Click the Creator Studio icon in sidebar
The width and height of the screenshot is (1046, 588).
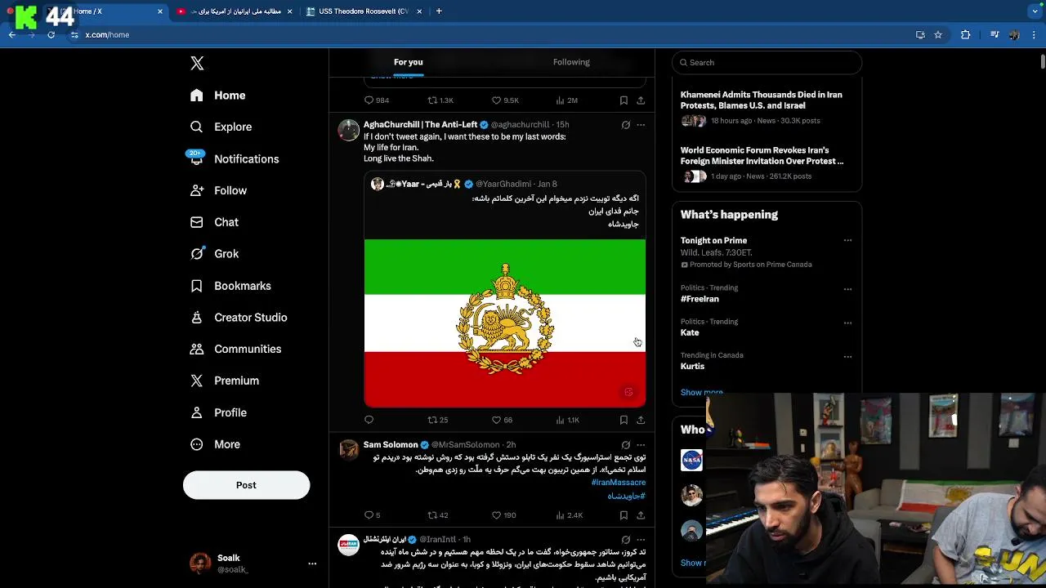(196, 318)
